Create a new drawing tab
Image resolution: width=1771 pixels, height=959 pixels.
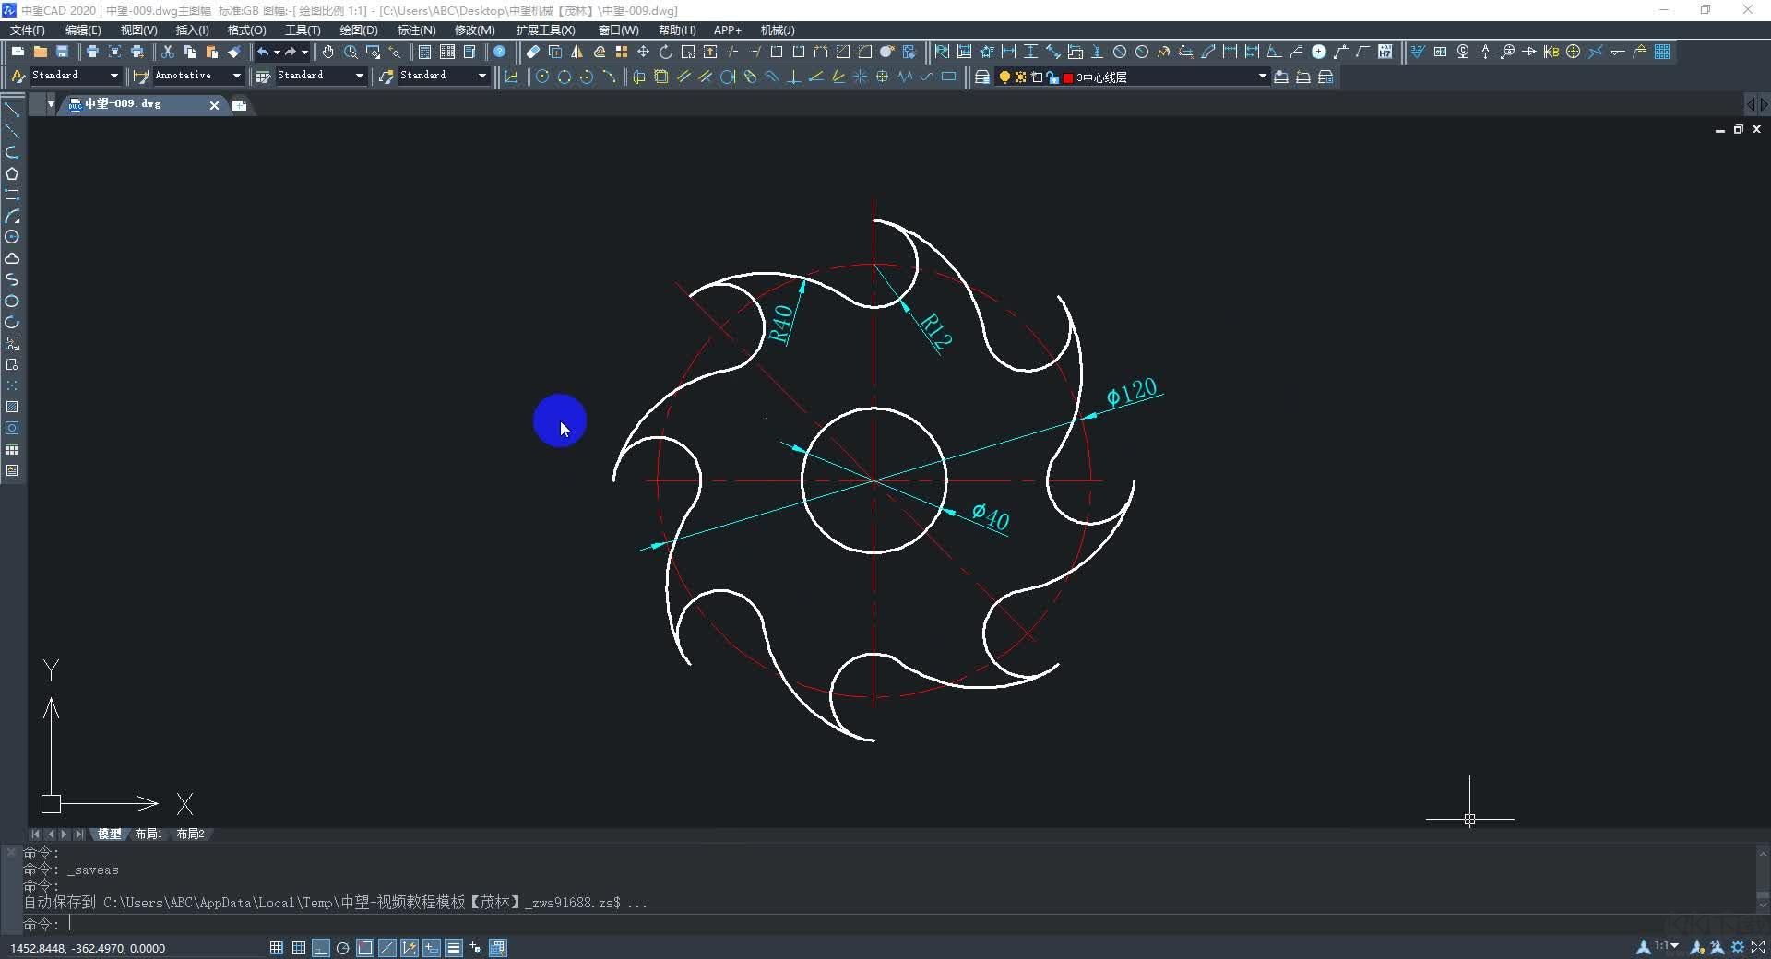tap(239, 105)
